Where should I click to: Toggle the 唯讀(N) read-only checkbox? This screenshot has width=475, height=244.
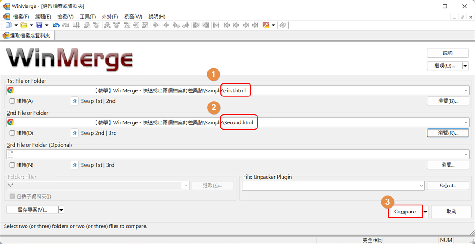coord(12,165)
